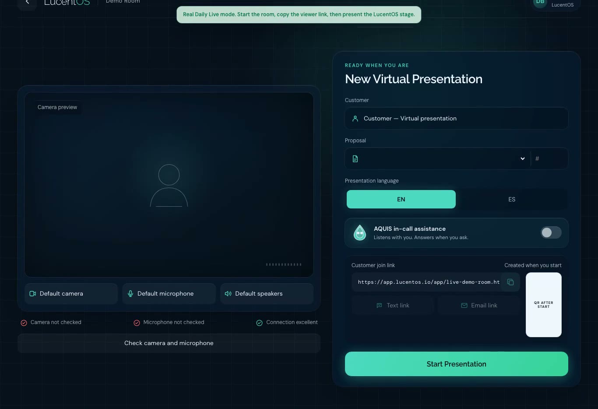The height and width of the screenshot is (409, 598).
Task: Click the QR AFTER START placeholder
Action: [544, 305]
